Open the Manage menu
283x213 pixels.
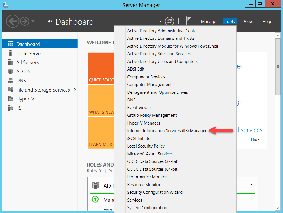[x=208, y=22]
